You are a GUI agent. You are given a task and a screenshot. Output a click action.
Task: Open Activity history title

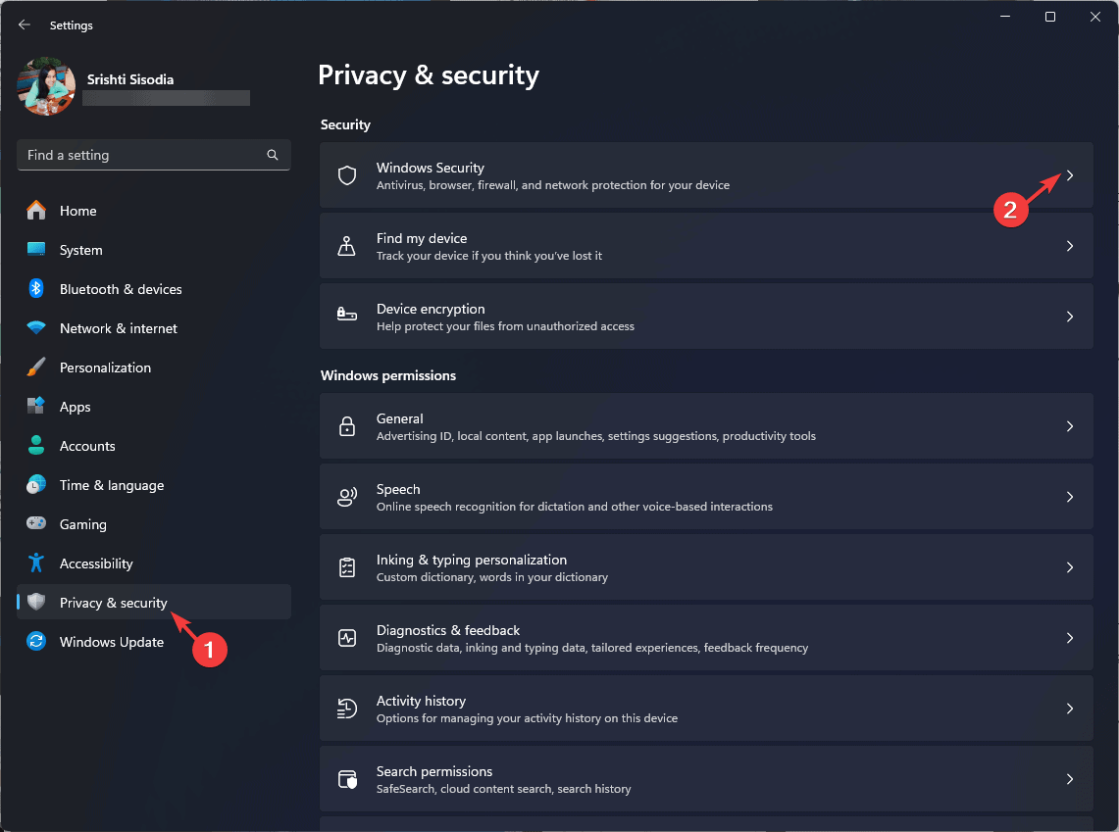[x=421, y=701]
